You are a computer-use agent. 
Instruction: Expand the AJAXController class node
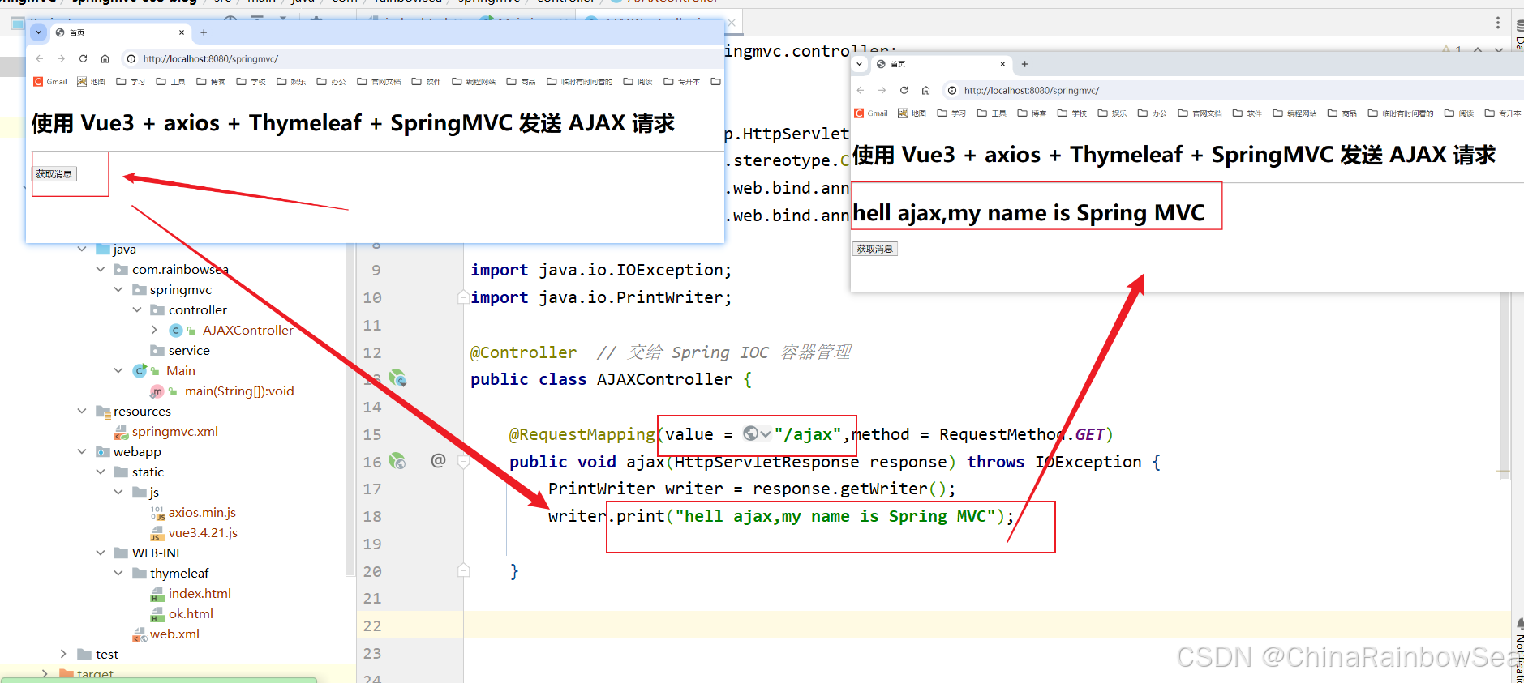[x=154, y=330]
